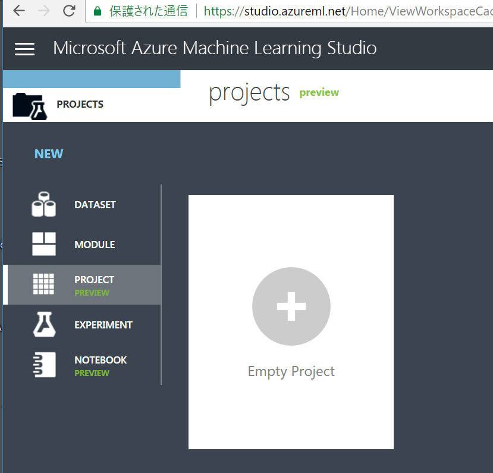Click the NEW heading text

[49, 154]
